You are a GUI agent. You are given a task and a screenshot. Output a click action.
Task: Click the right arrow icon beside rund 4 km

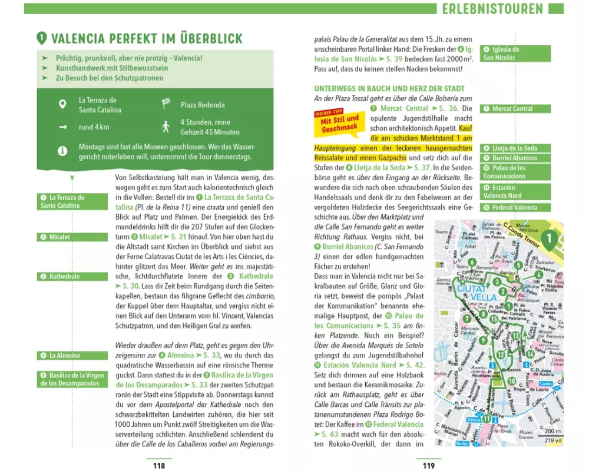[62, 127]
